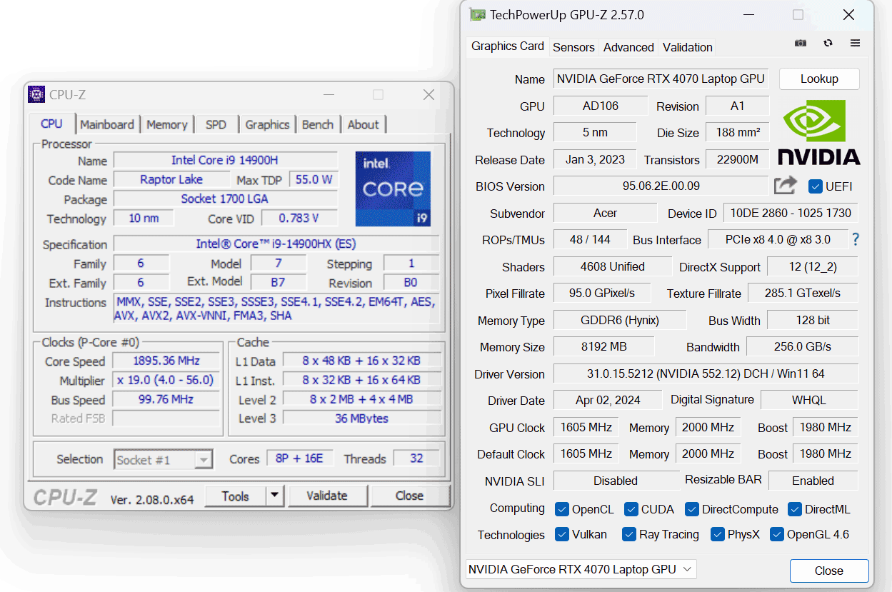Click the BIOS share/export arrow icon
The image size is (892, 592).
(786, 186)
